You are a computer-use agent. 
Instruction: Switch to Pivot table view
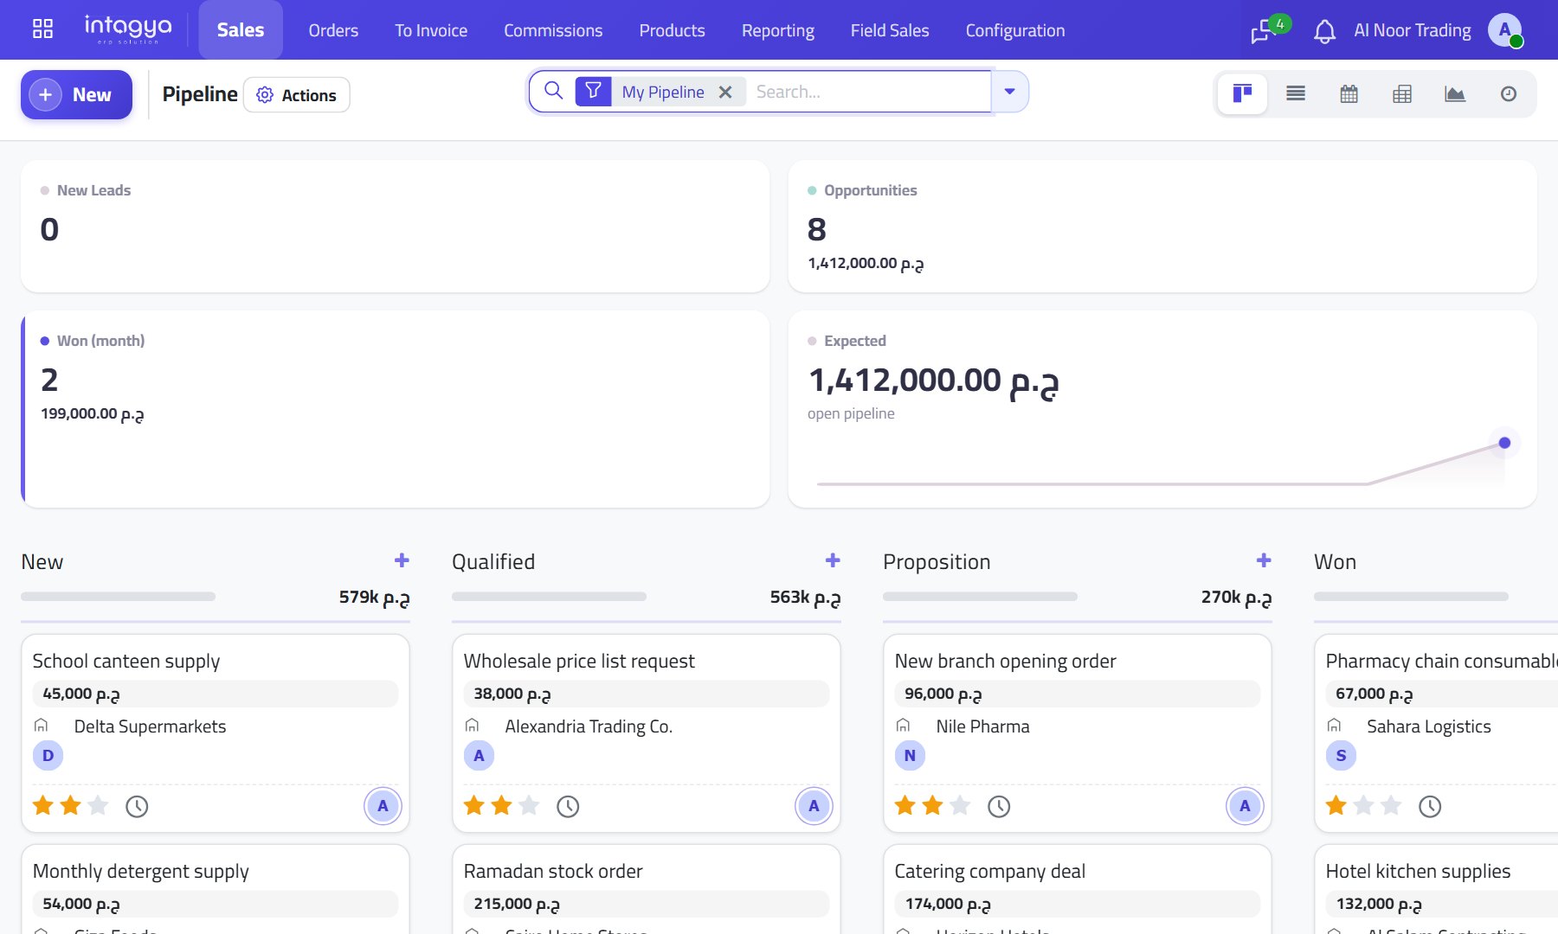(1402, 93)
